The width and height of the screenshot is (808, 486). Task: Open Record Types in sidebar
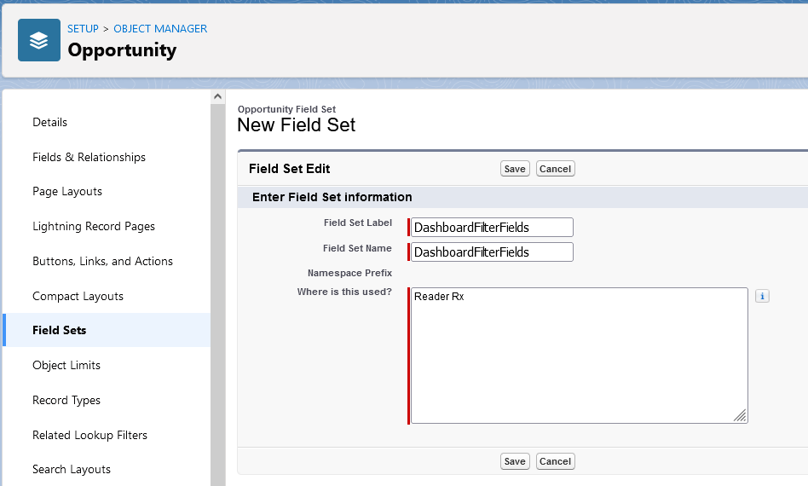(66, 400)
